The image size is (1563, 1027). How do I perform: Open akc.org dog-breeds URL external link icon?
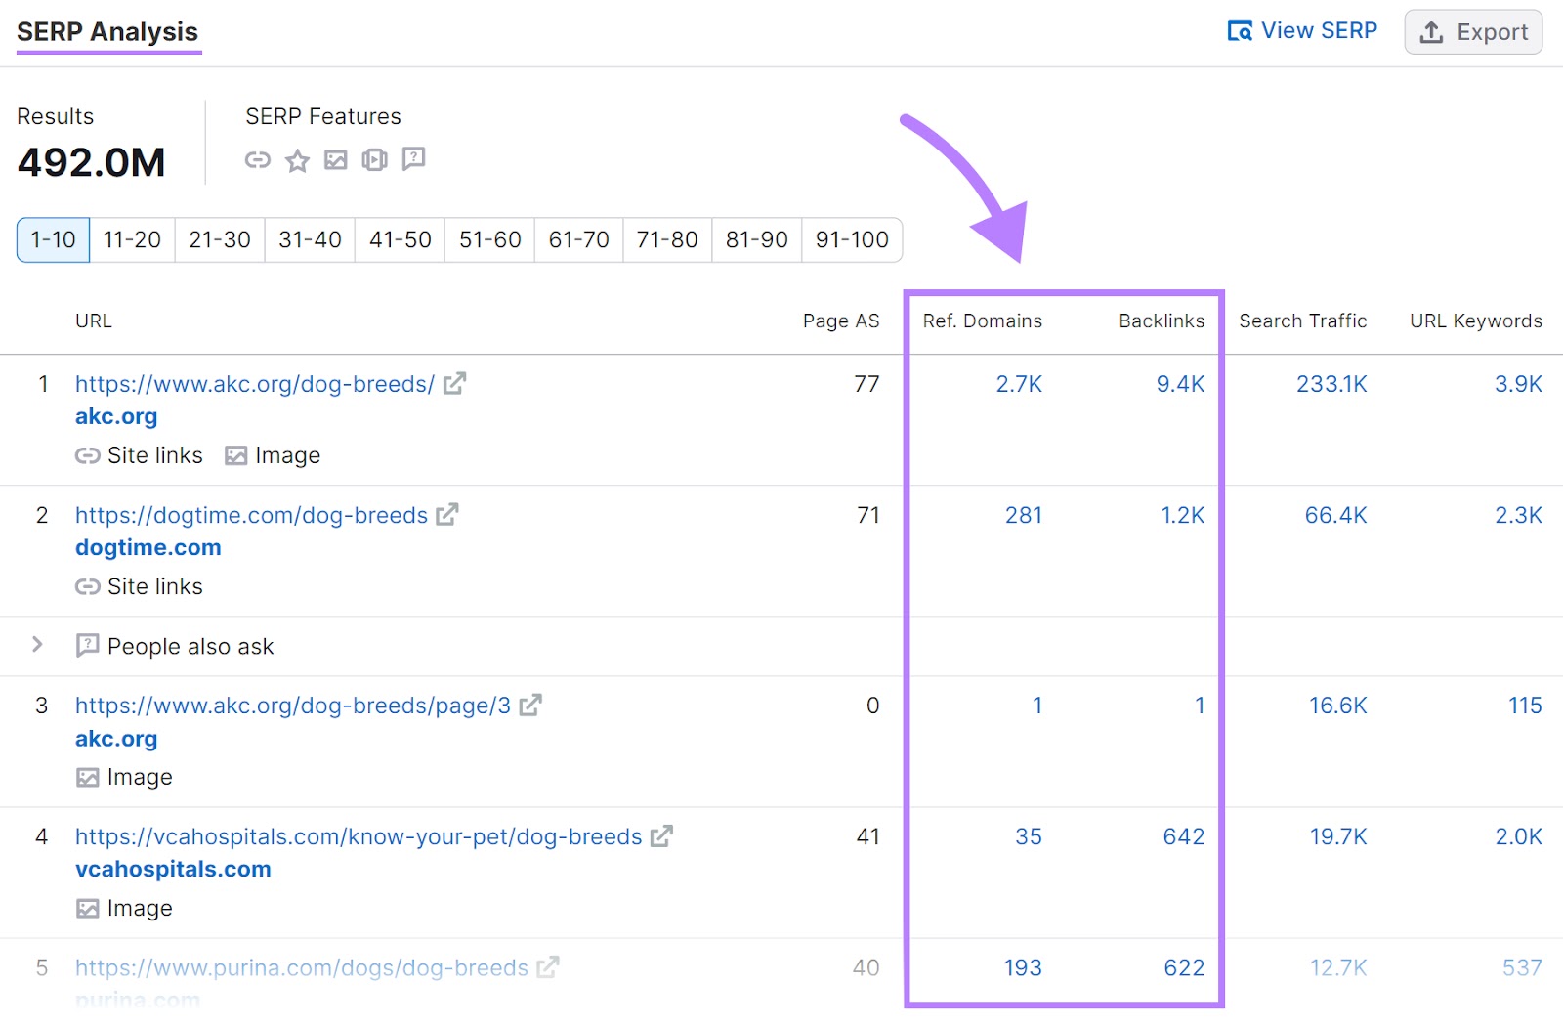[x=454, y=384]
